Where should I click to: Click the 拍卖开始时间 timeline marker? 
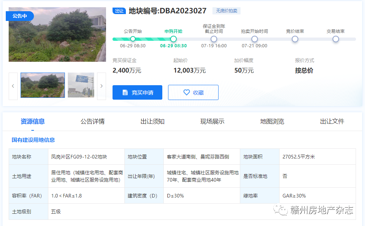254,39
